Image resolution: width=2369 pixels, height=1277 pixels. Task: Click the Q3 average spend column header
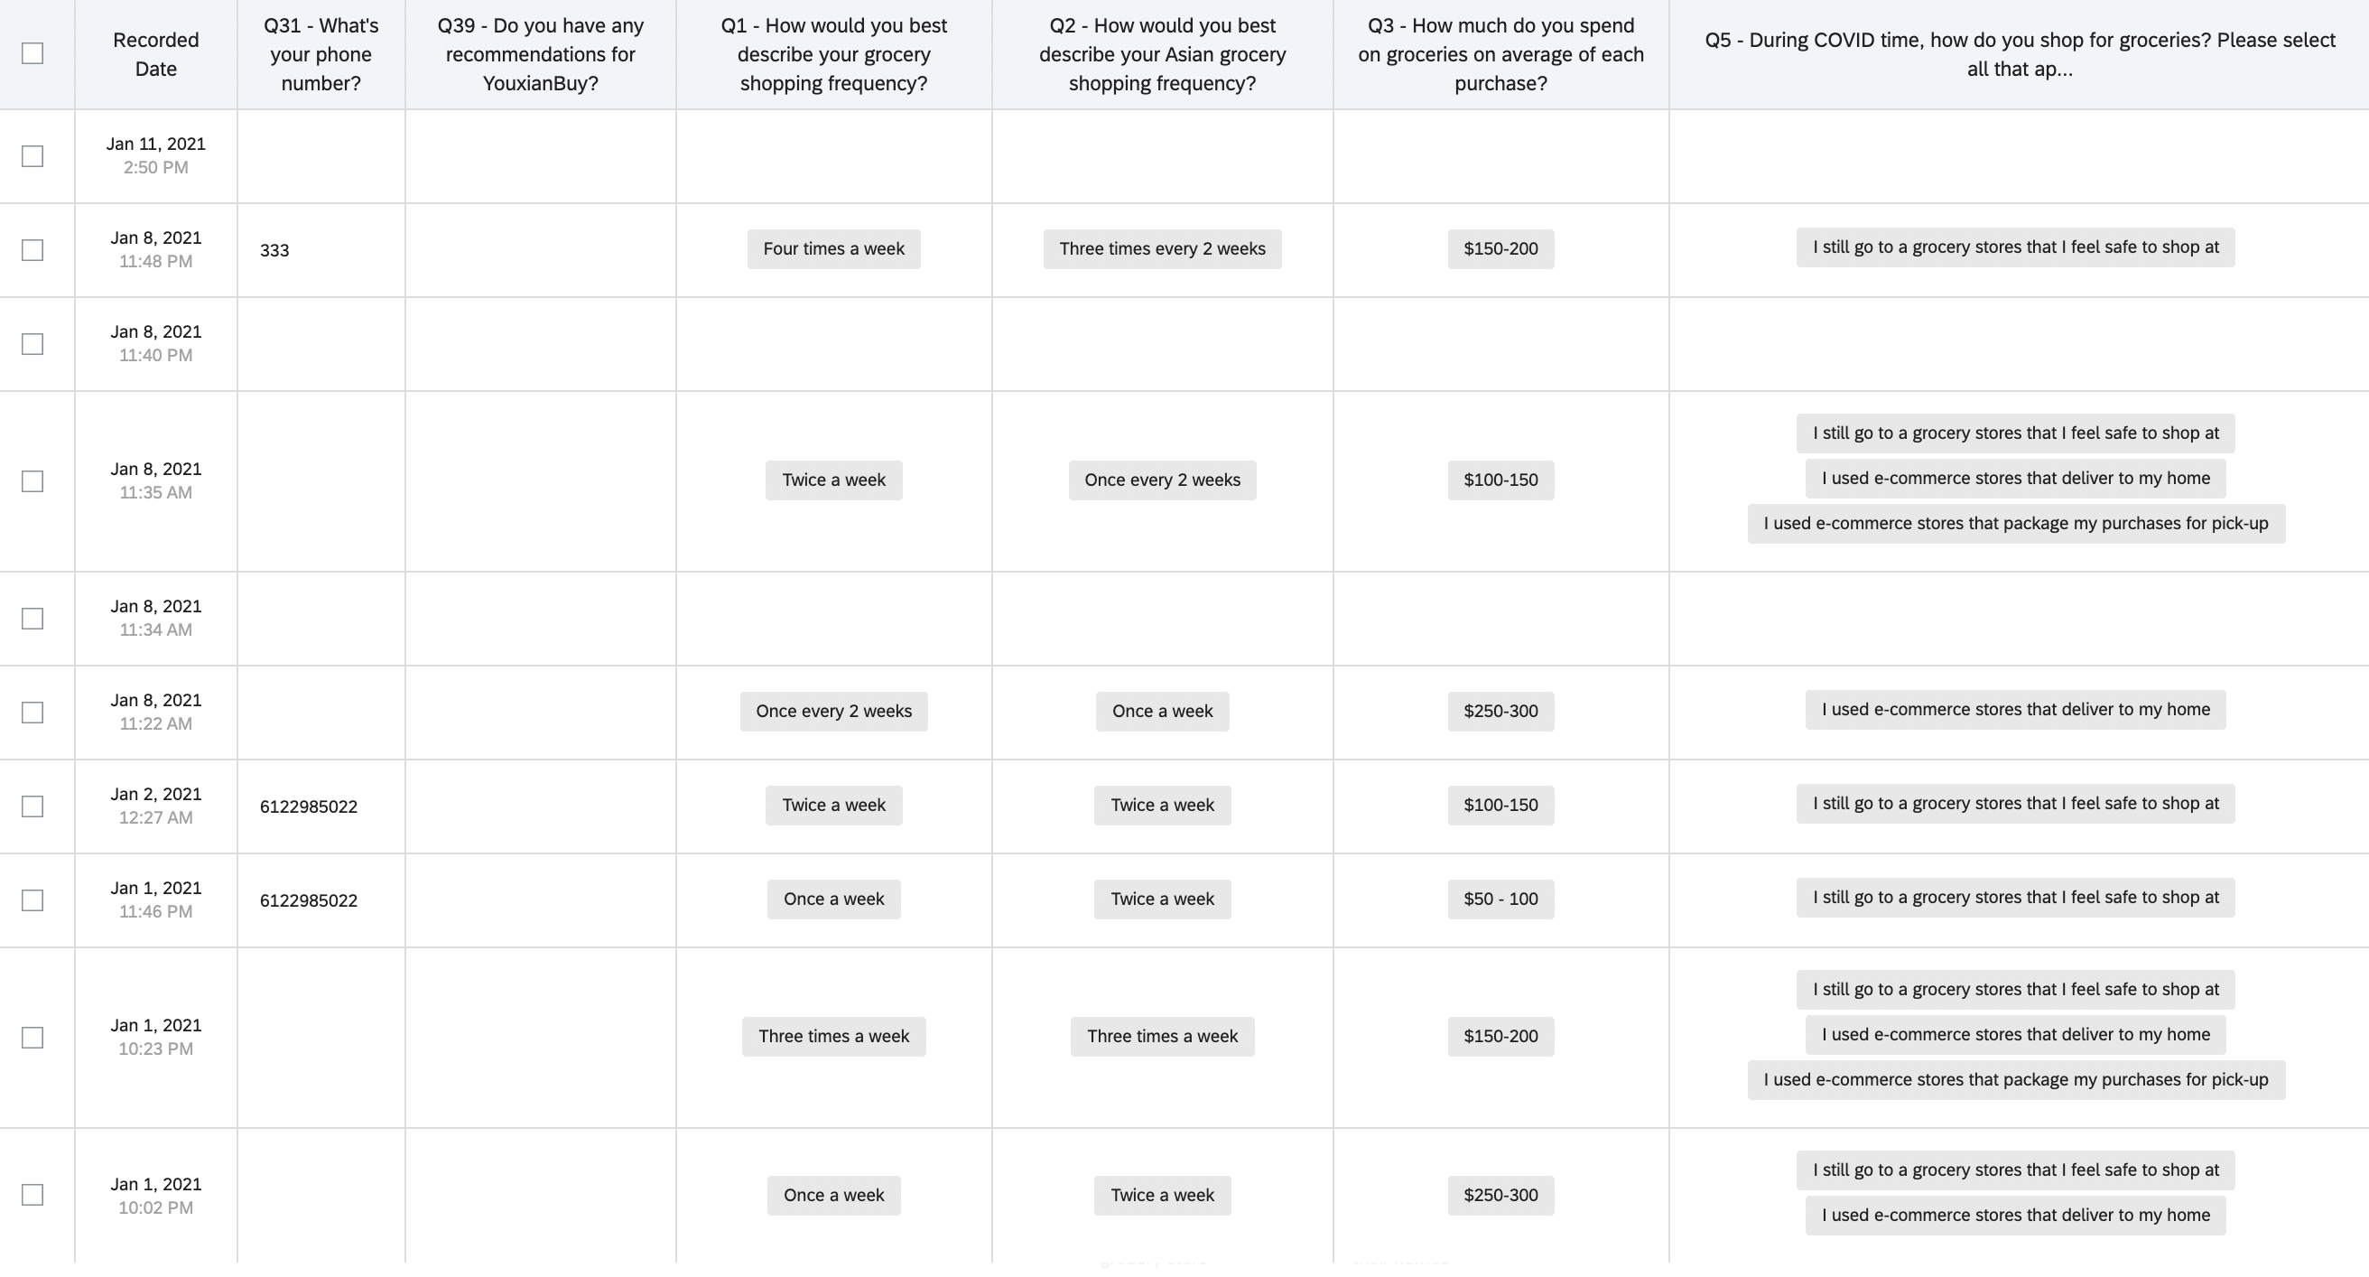[1500, 54]
